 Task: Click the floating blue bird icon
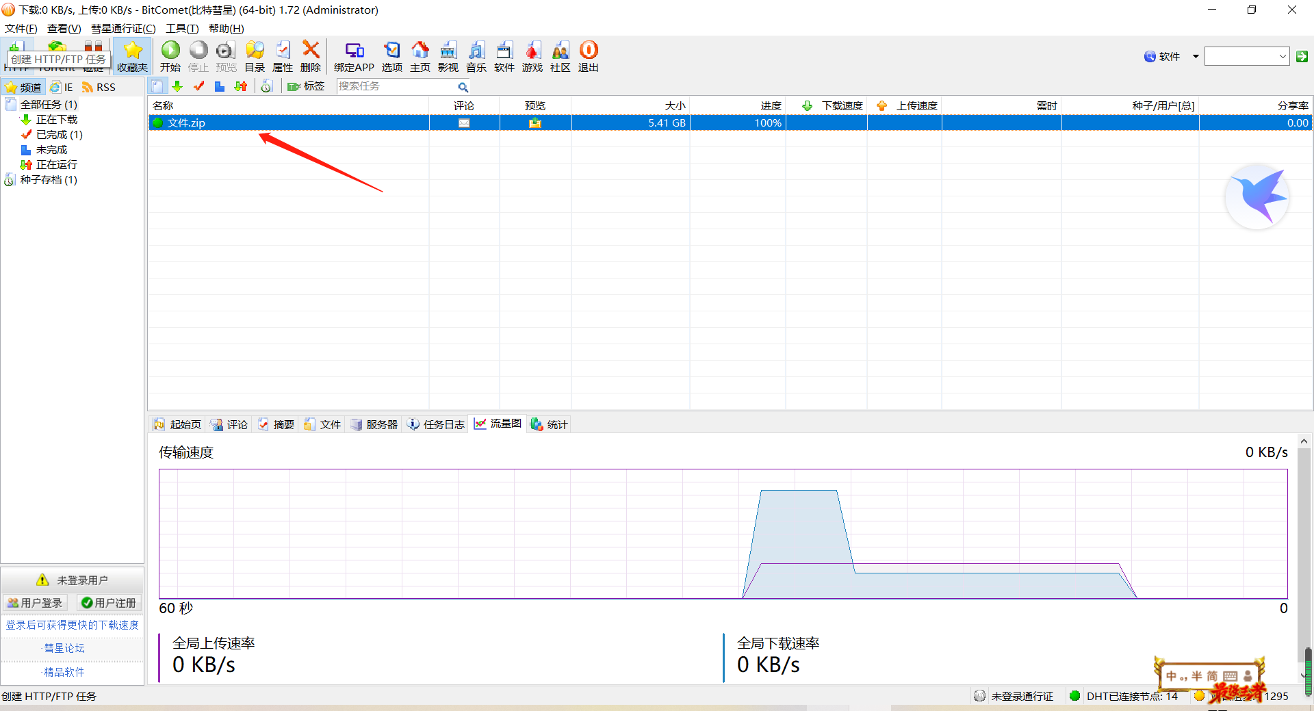(1258, 196)
